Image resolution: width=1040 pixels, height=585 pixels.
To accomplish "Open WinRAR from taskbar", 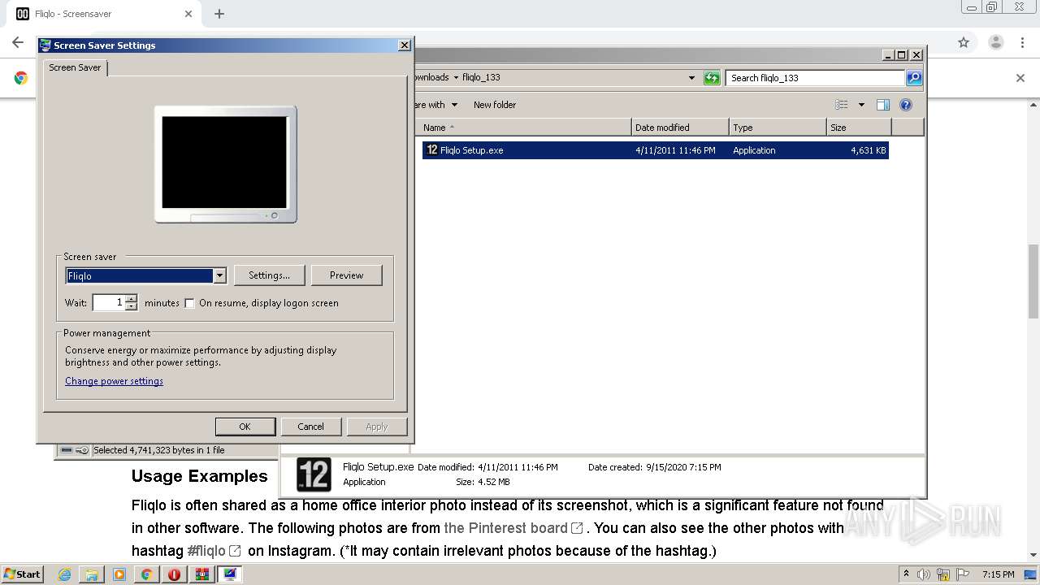I will (201, 574).
